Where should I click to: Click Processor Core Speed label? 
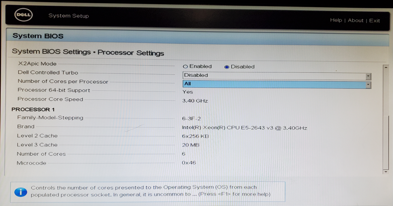50,99
